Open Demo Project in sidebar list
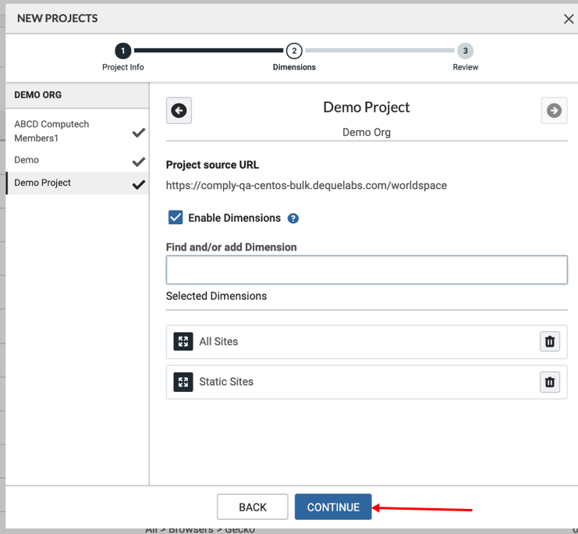This screenshot has height=534, width=578. (43, 183)
